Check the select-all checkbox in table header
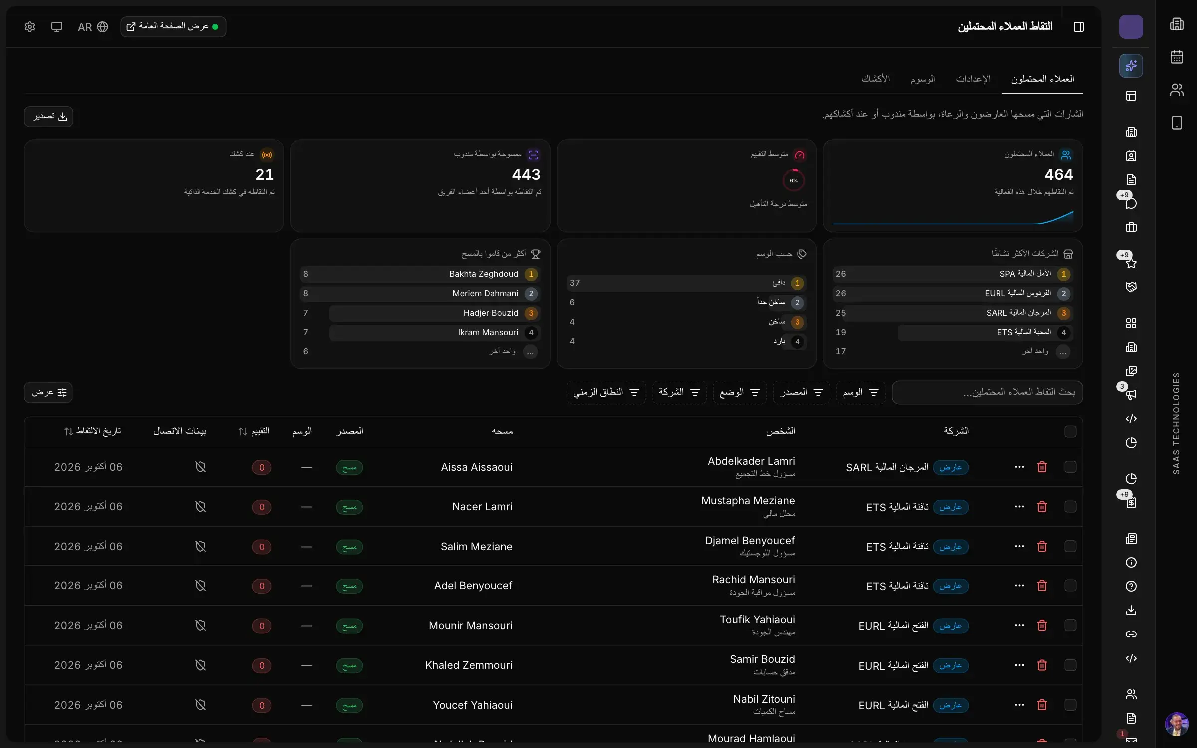The height and width of the screenshot is (748, 1197). [1070, 431]
